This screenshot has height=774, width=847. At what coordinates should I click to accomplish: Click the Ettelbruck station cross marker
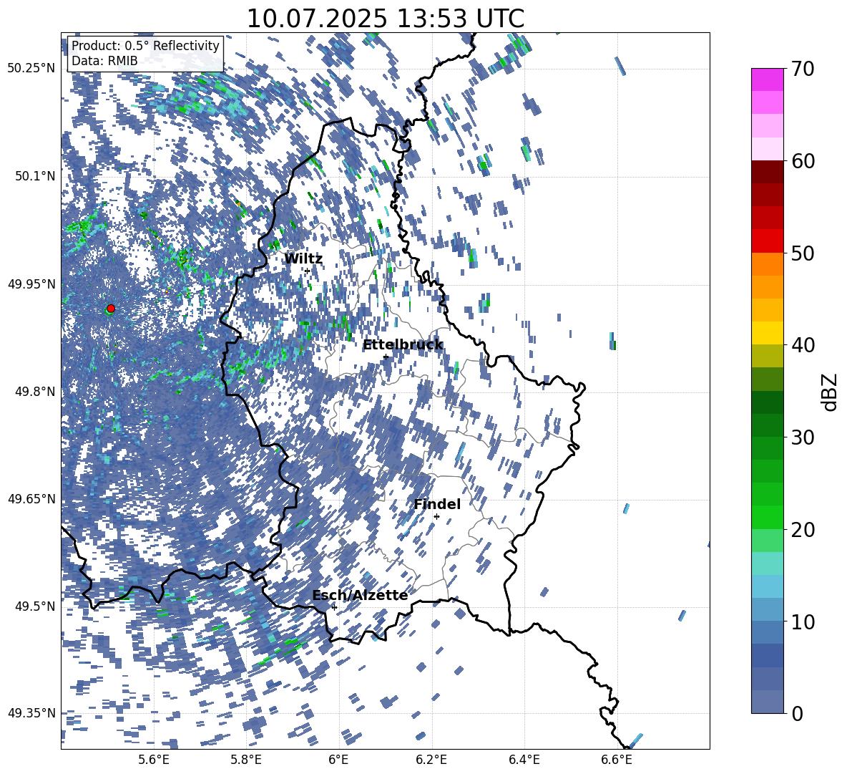[386, 357]
